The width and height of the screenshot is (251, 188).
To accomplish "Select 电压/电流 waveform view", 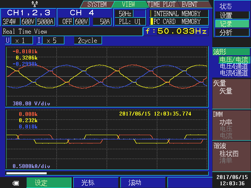I will pos(234,60).
